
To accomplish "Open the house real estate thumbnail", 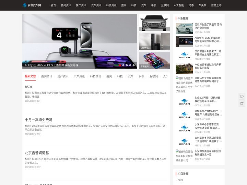I will tap(184, 69).
